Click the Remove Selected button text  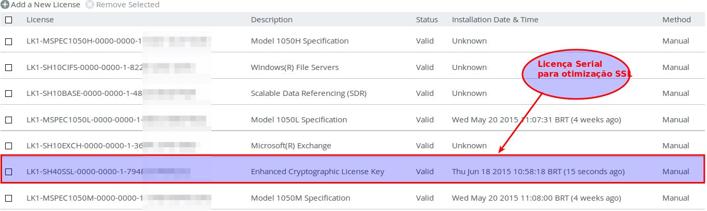(x=127, y=5)
